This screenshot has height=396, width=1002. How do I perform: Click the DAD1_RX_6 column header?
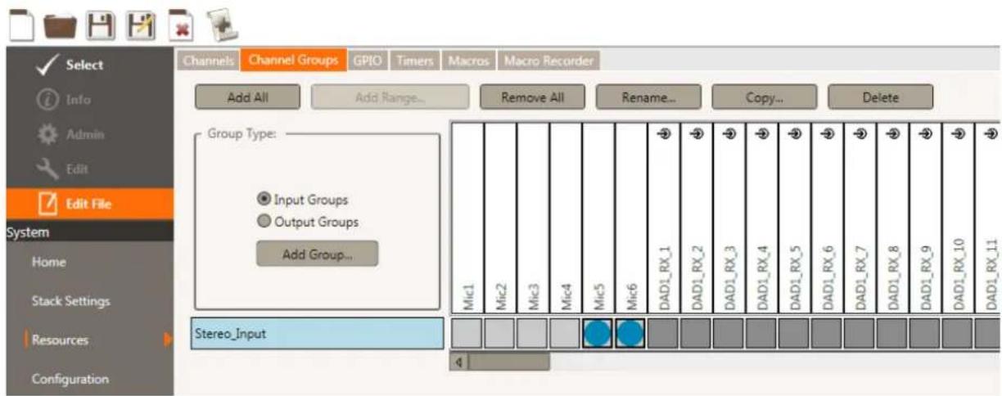828,217
